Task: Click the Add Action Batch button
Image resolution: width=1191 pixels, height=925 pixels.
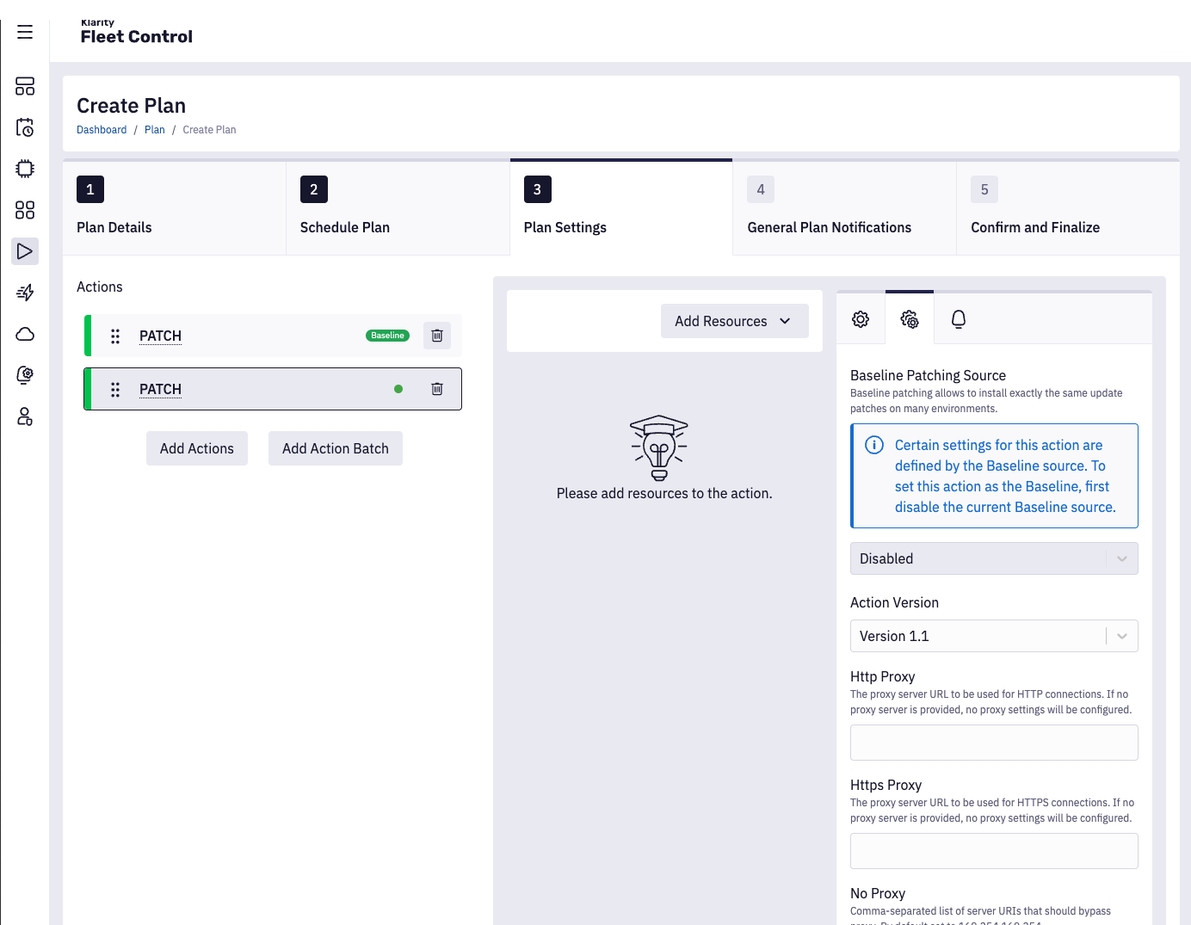Action: tap(335, 448)
